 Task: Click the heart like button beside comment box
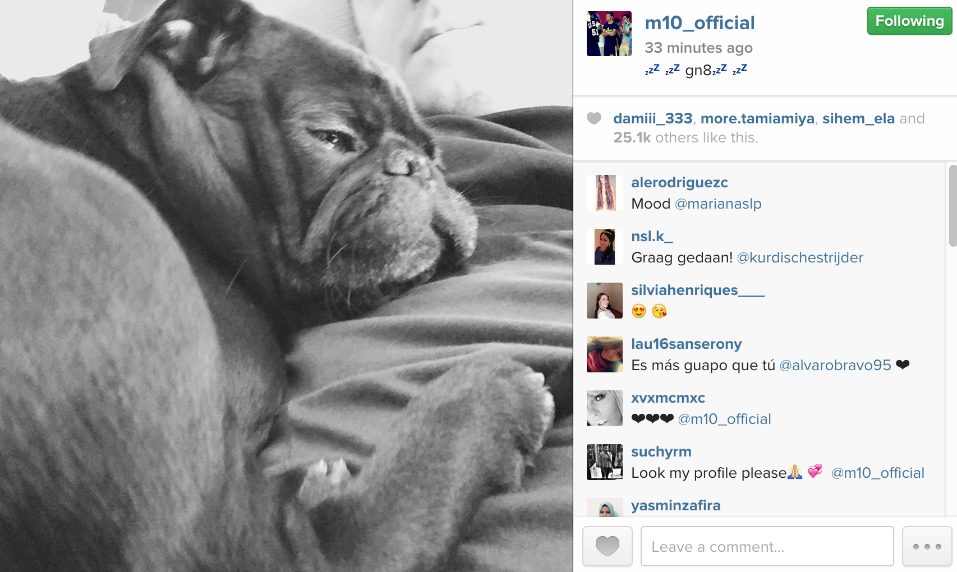[608, 546]
